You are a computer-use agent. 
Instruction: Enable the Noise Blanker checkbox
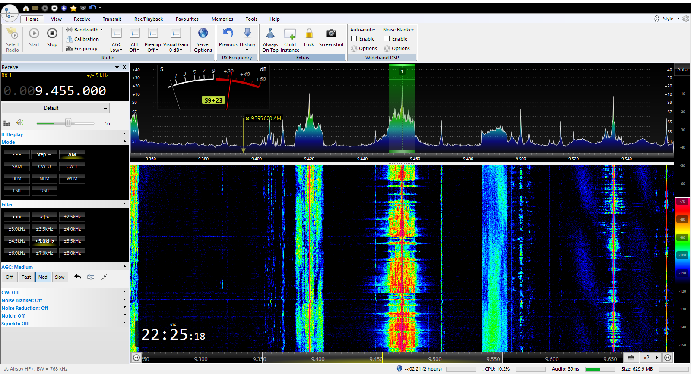387,39
